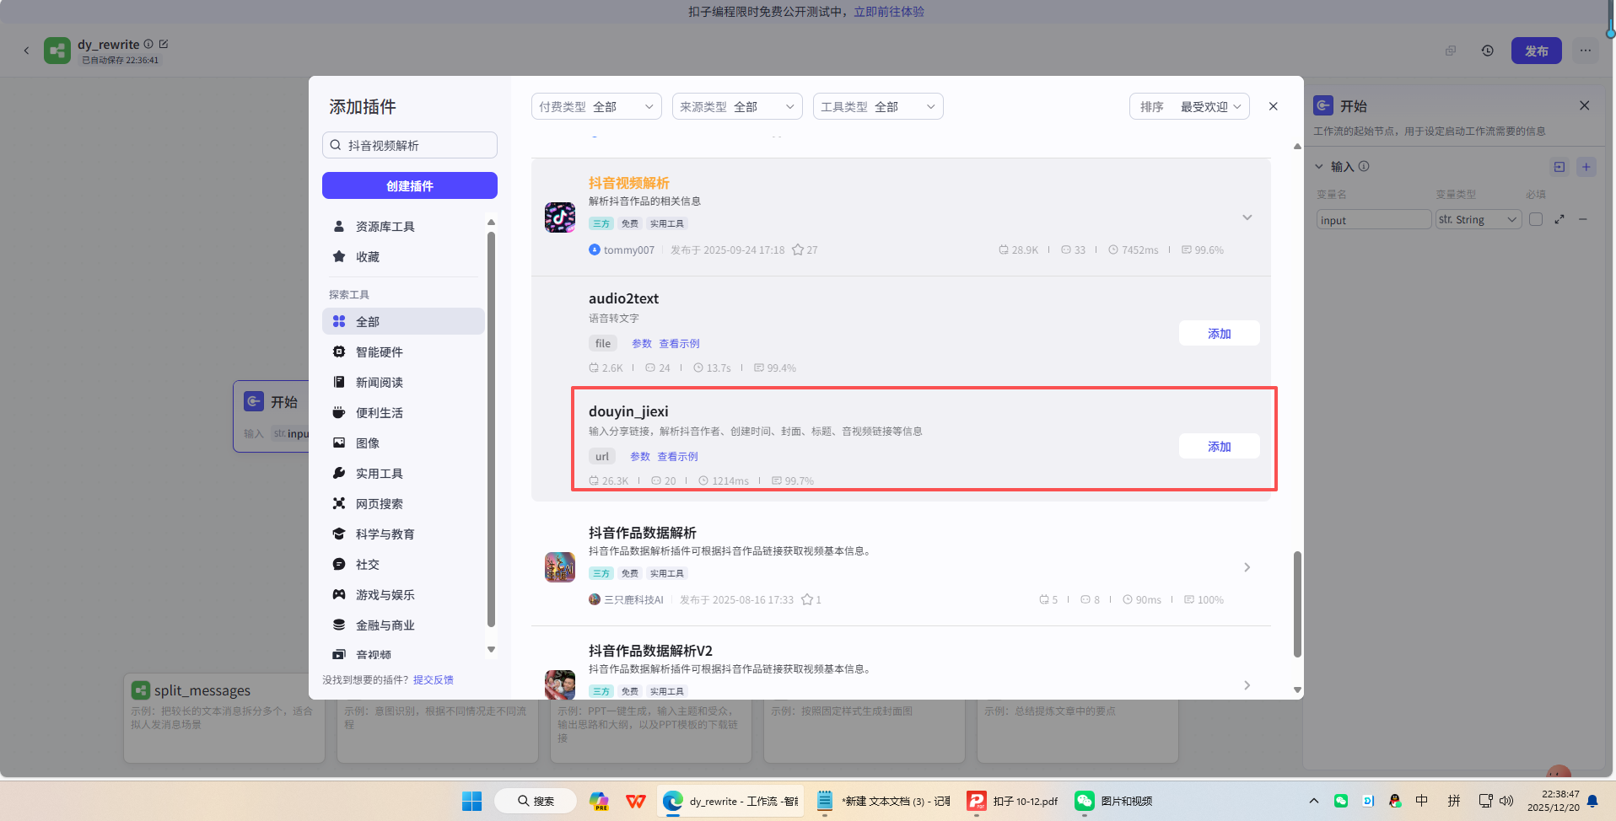Click the plugin list vertical scrollbar
The height and width of the screenshot is (821, 1616).
pos(1297,604)
